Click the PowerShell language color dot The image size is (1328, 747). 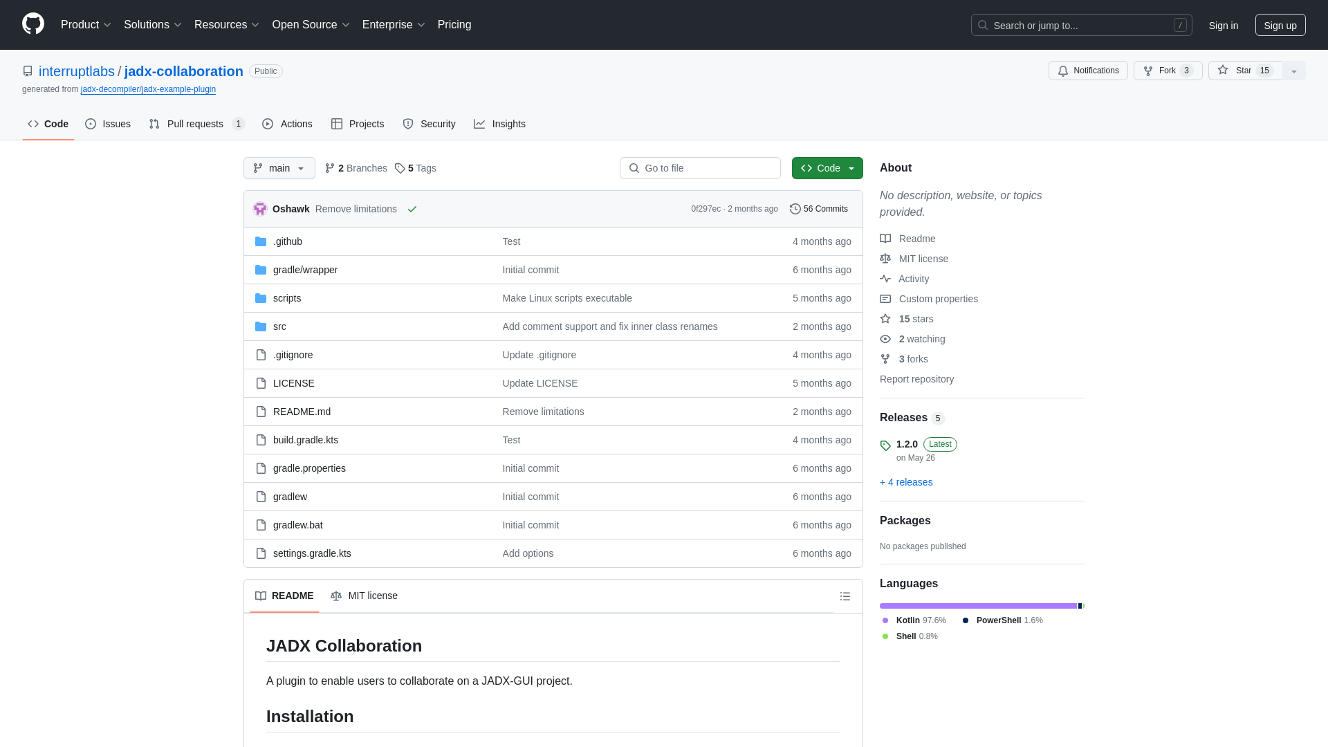[966, 620]
